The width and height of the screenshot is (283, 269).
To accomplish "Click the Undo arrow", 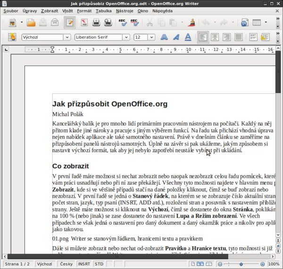I will pos(206,22).
